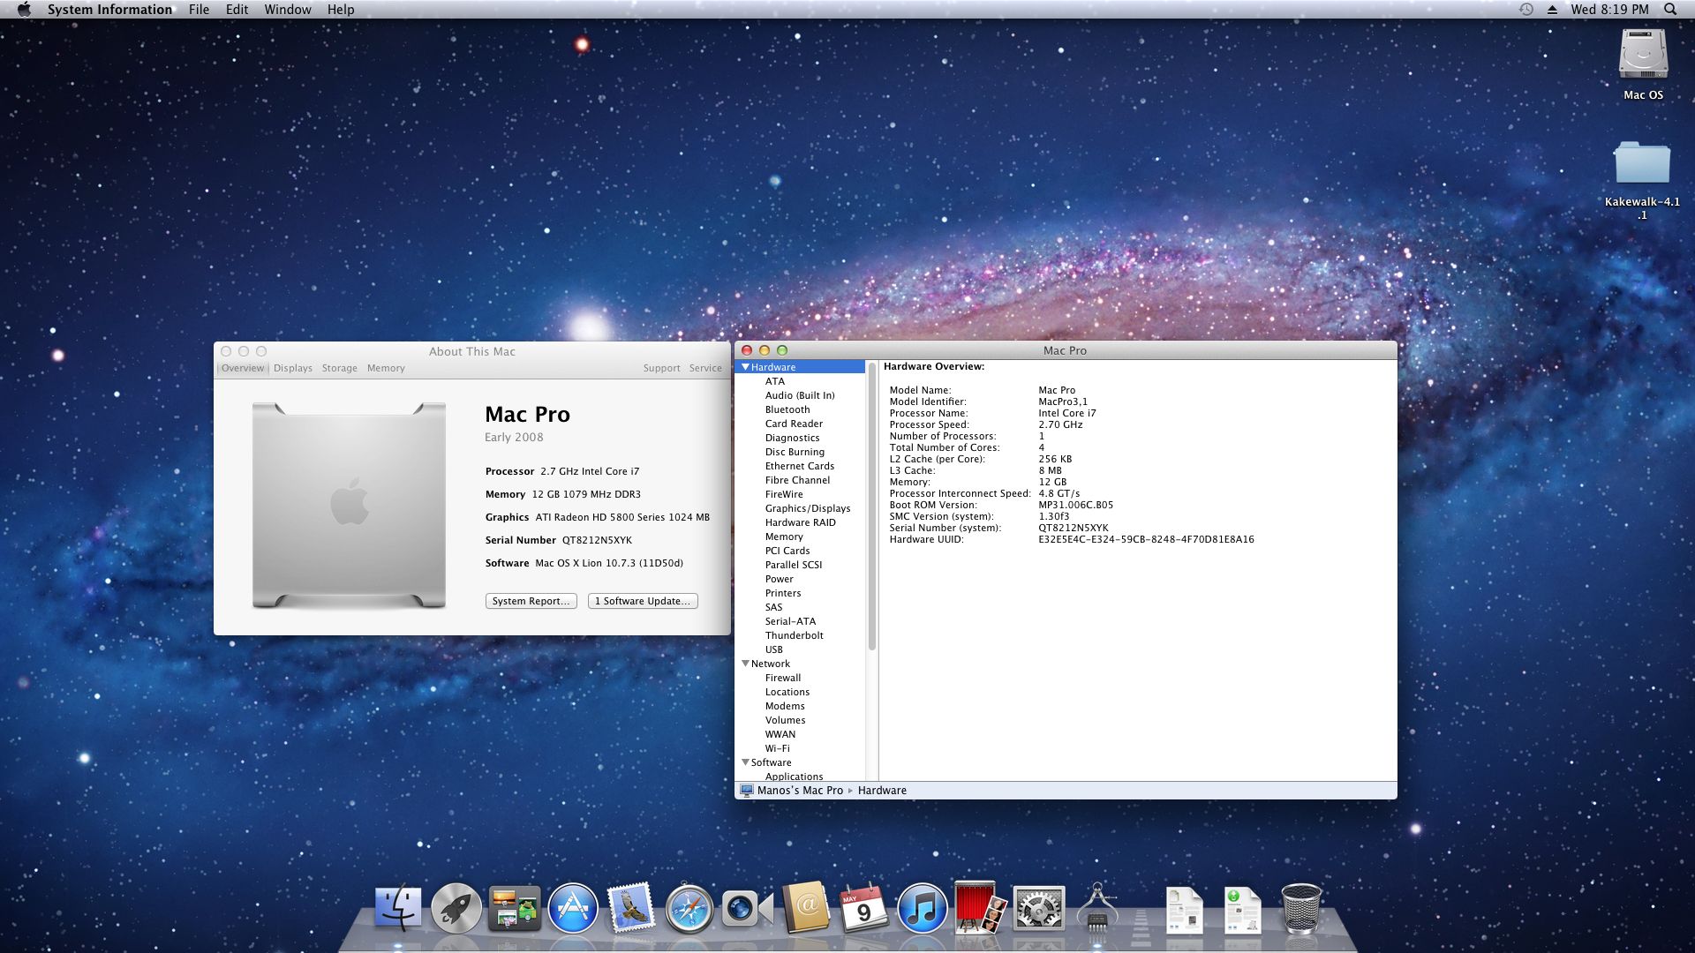This screenshot has height=953, width=1695.
Task: Open the Apple menu
Action: pyautogui.click(x=24, y=10)
